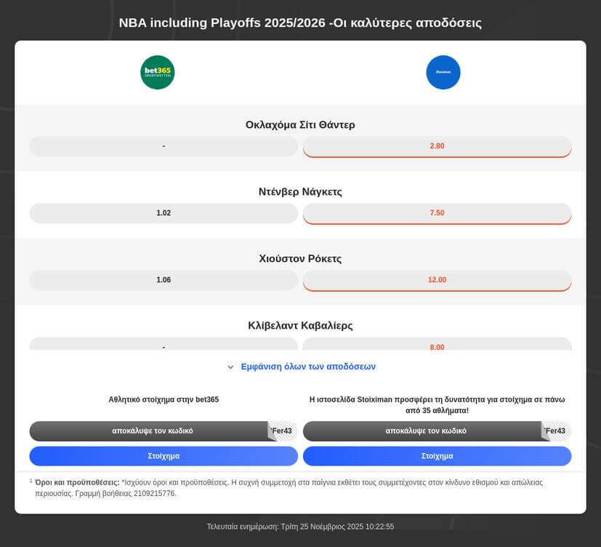Select Stoiximan 2.80 odds for Οκλαχόμα Σίτι Θάντερ
The width and height of the screenshot is (601, 547).
tap(437, 146)
